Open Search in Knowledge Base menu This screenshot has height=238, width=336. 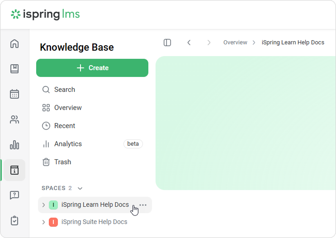coord(64,90)
